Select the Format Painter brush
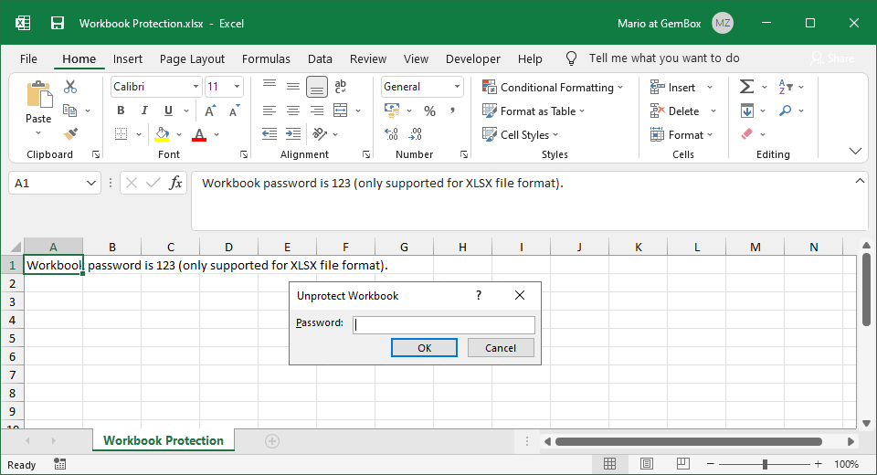Image resolution: width=877 pixels, height=475 pixels. [x=70, y=133]
